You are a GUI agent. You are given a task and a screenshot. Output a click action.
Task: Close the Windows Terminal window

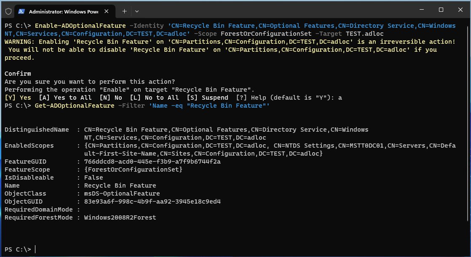click(460, 10)
